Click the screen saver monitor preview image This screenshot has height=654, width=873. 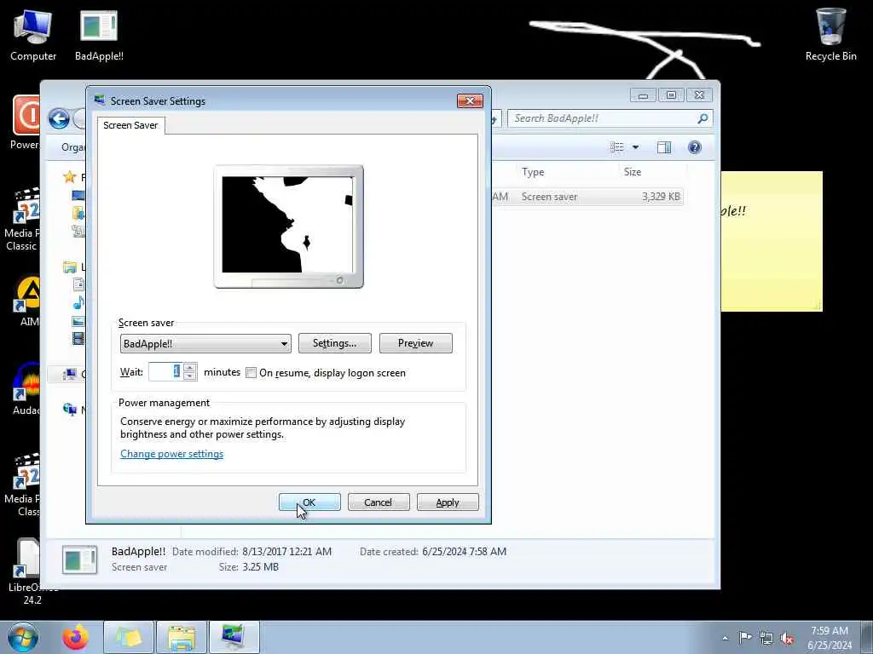[288, 226]
